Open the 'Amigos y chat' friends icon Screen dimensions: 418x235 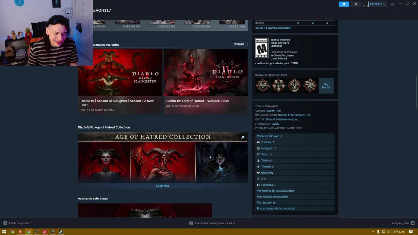[x=413, y=223]
